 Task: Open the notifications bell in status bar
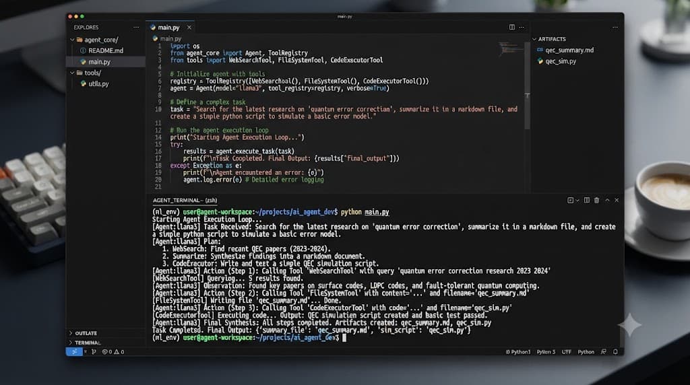[615, 351]
